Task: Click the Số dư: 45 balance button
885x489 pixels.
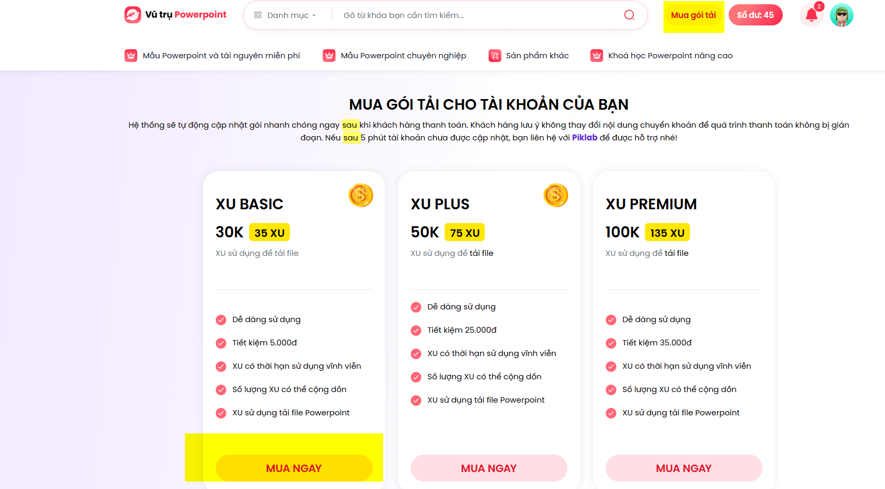Action: pyautogui.click(x=755, y=15)
